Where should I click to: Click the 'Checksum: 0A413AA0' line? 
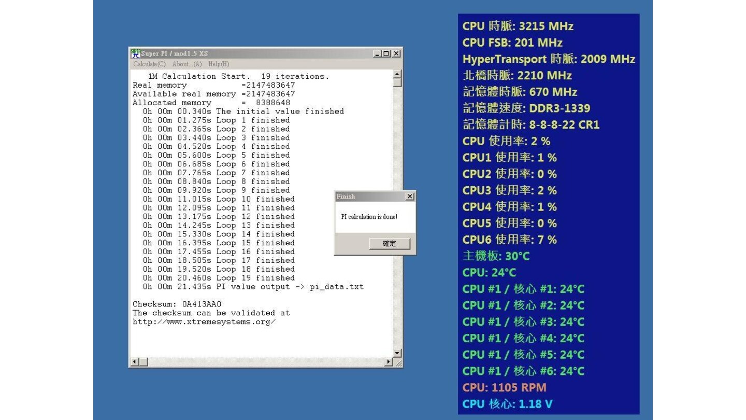tap(177, 304)
